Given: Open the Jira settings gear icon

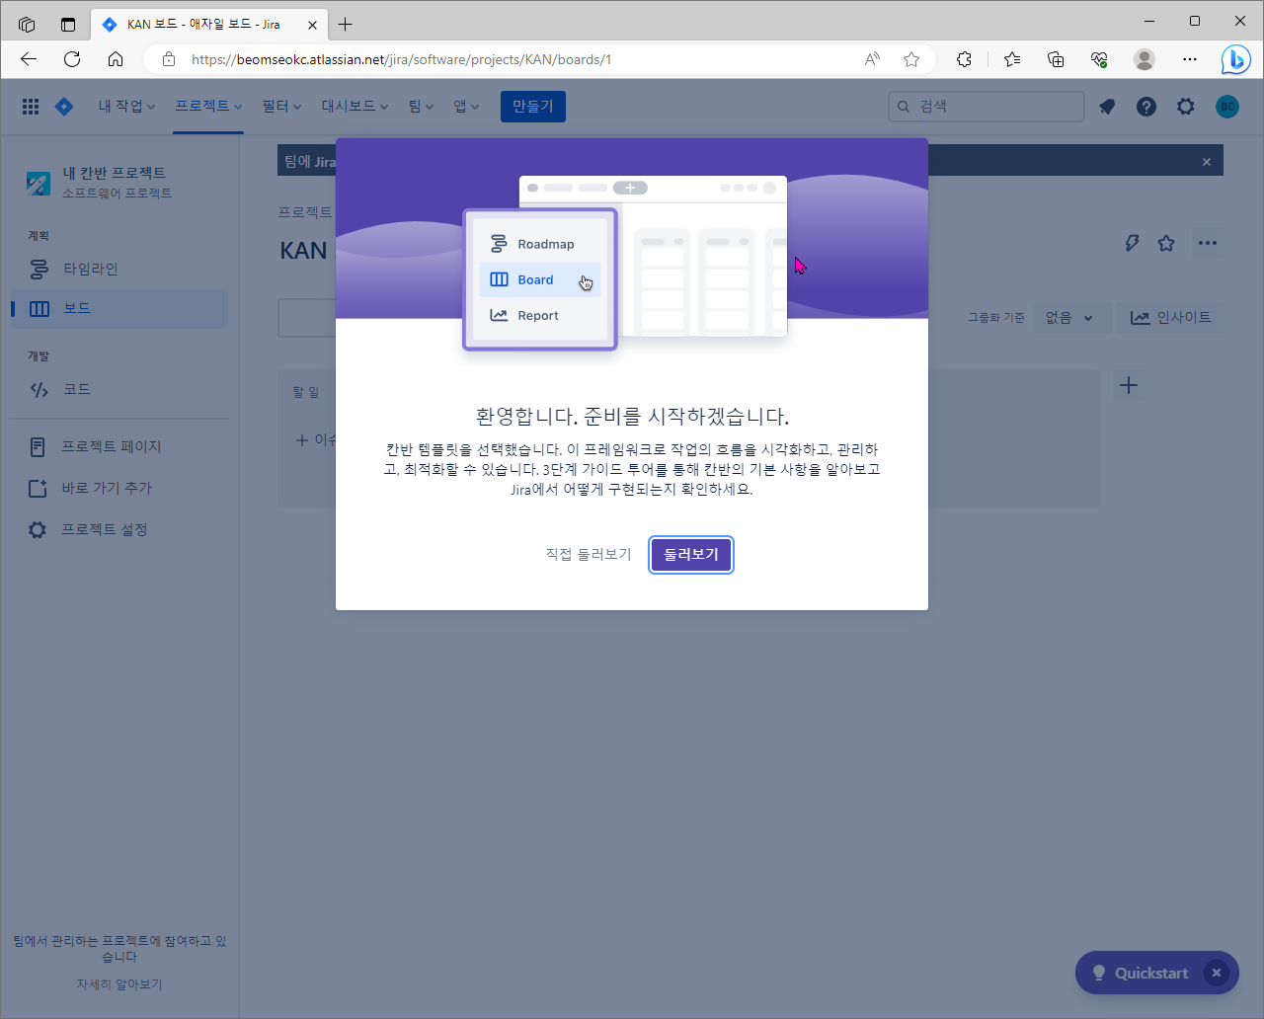Looking at the screenshot, I should pyautogui.click(x=1186, y=107).
